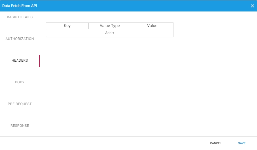Cancel the API data fetch setup

pyautogui.click(x=215, y=143)
